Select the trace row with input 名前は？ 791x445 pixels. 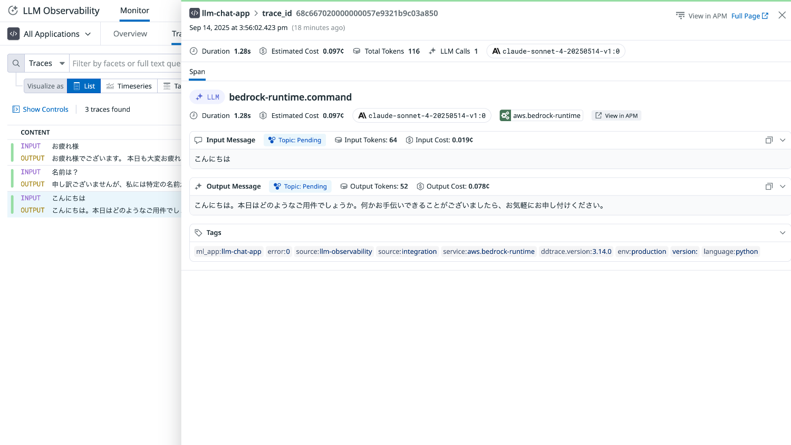(95, 178)
